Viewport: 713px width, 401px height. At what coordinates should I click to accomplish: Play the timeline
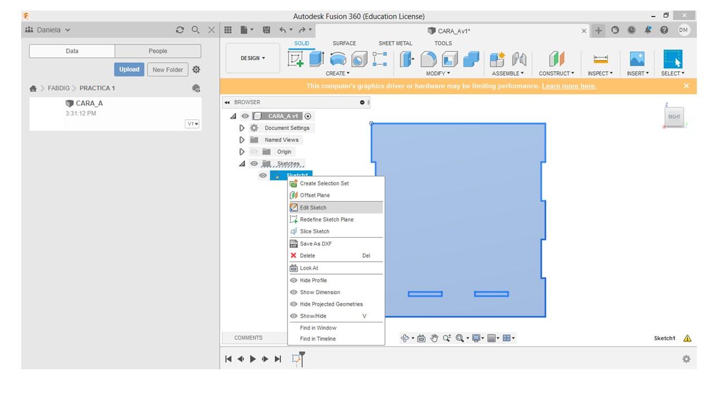pyautogui.click(x=253, y=359)
